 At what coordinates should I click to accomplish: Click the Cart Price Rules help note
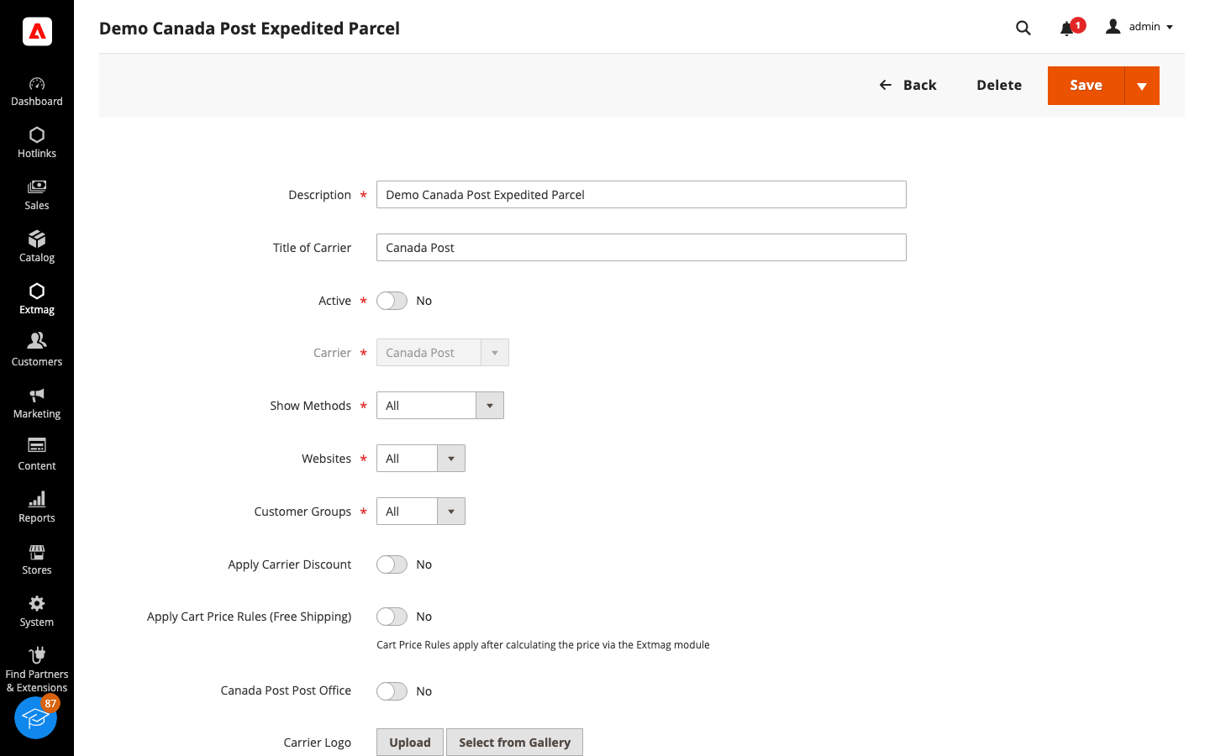[x=543, y=645]
